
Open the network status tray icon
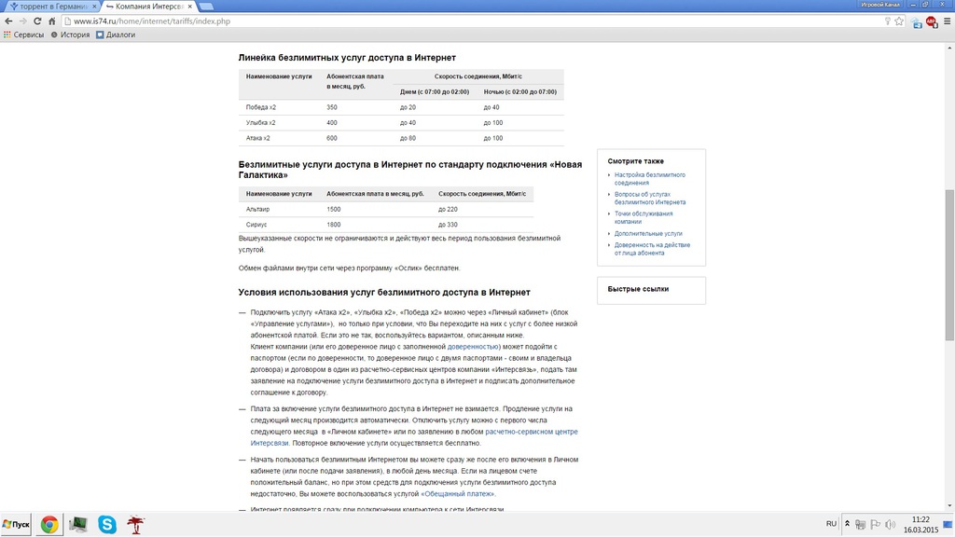point(861,524)
